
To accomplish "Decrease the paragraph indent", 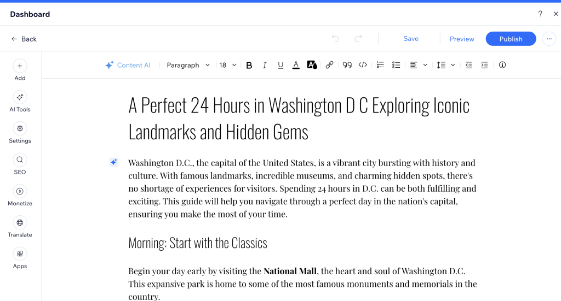I will 468,65.
